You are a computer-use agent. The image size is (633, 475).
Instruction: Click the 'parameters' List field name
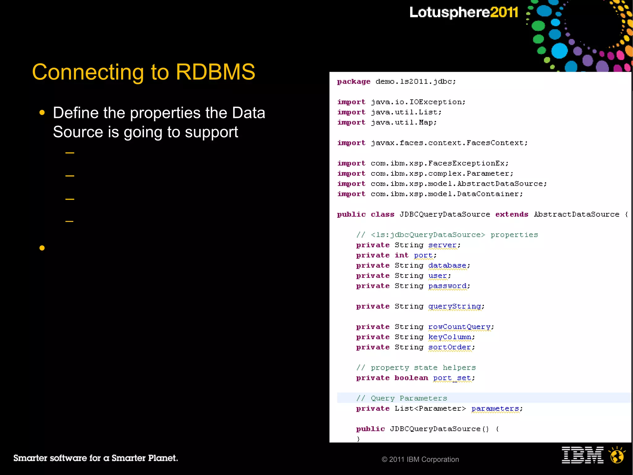click(495, 408)
